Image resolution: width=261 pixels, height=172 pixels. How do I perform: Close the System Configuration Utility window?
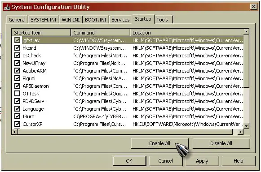[x=254, y=7]
